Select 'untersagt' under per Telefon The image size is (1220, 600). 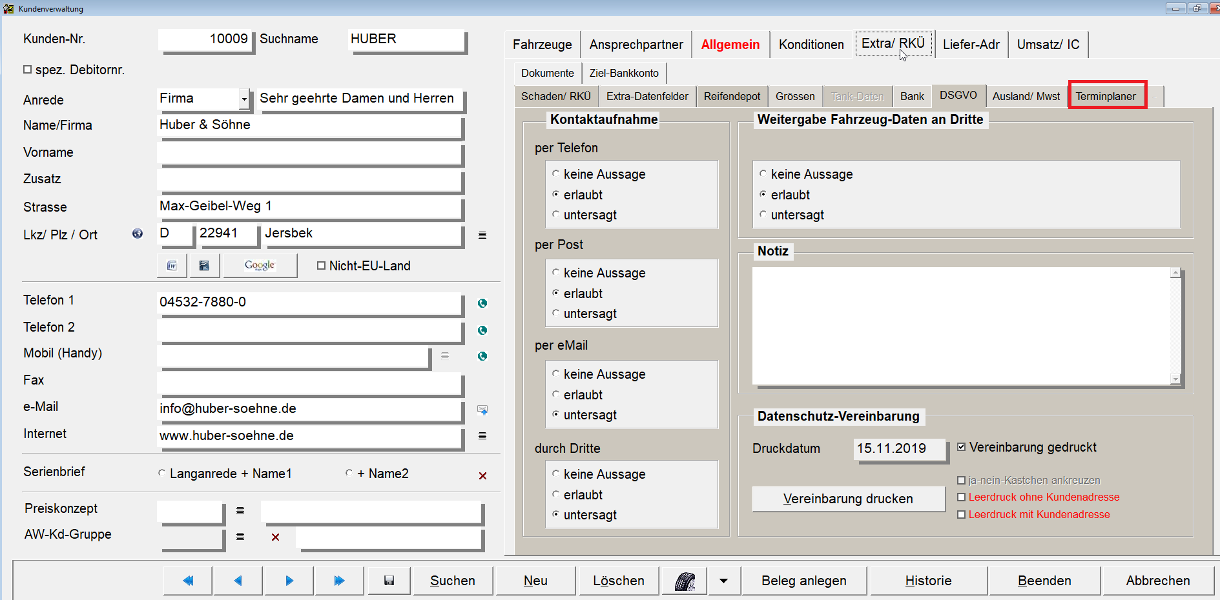coord(555,215)
